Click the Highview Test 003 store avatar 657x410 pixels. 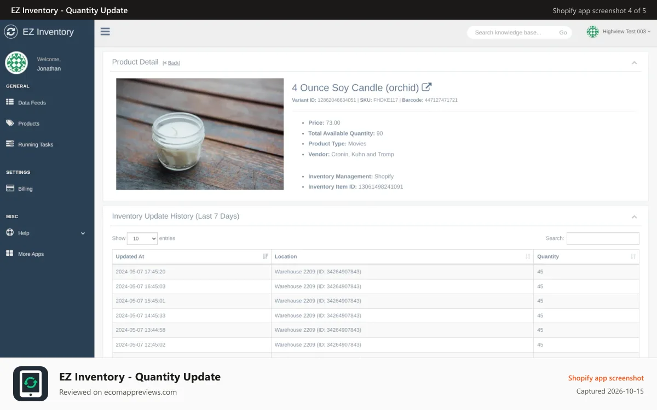[593, 32]
